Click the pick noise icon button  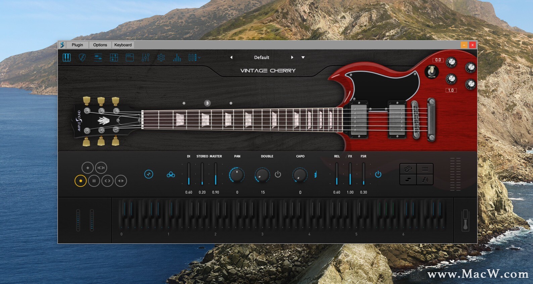[425, 180]
